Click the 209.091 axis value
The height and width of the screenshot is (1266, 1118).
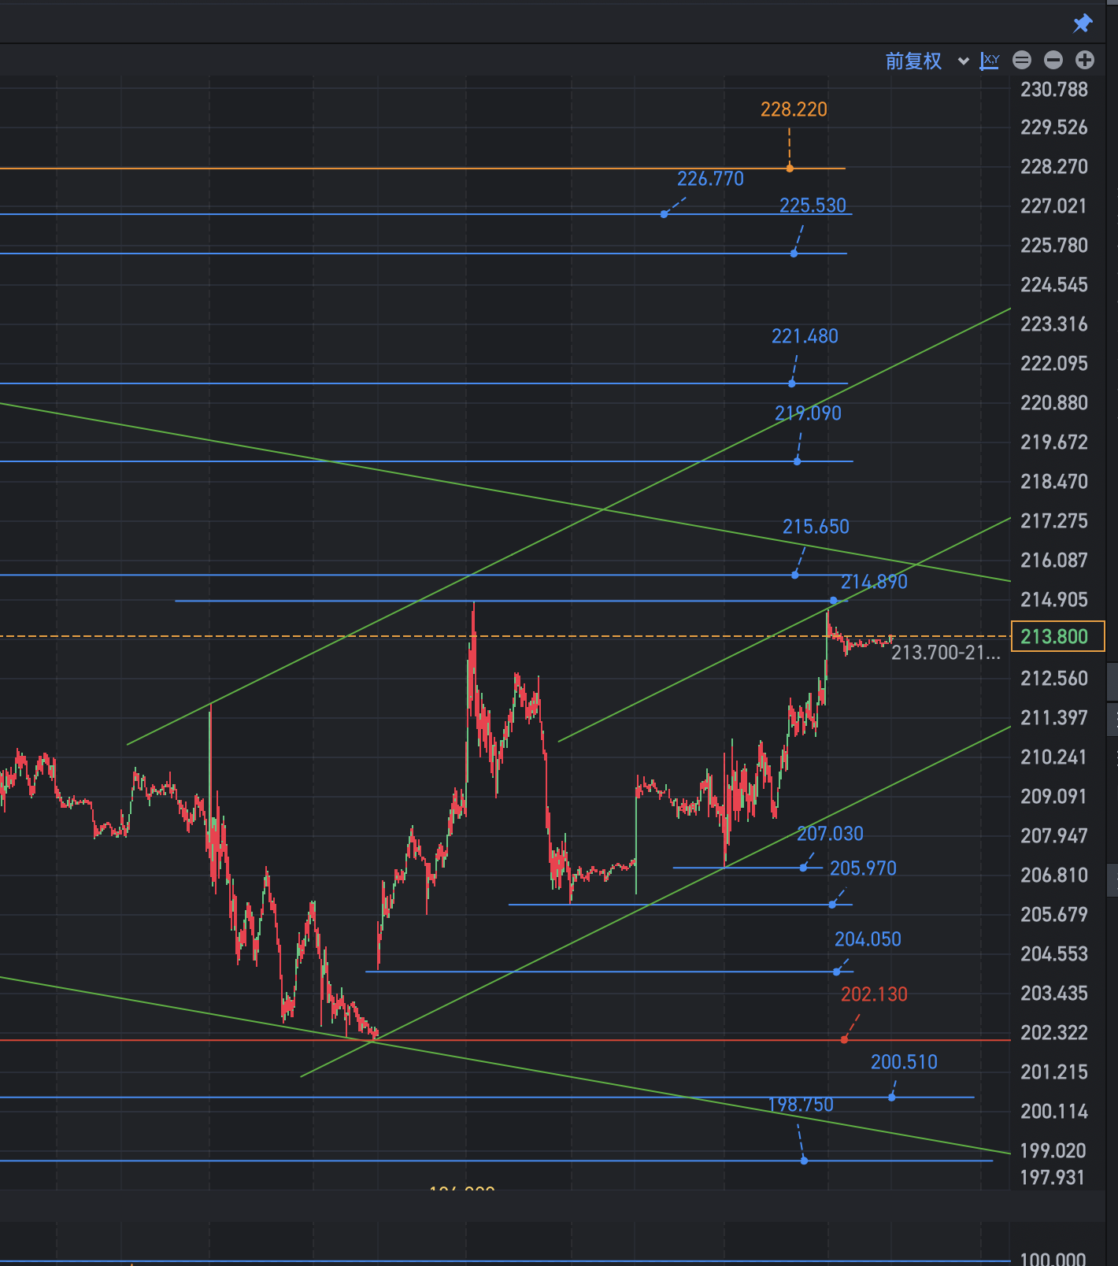pyautogui.click(x=1053, y=797)
